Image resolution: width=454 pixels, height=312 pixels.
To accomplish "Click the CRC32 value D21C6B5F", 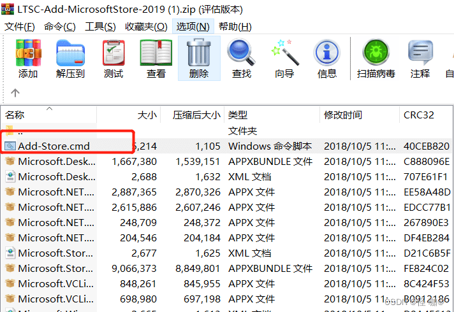I will [427, 253].
